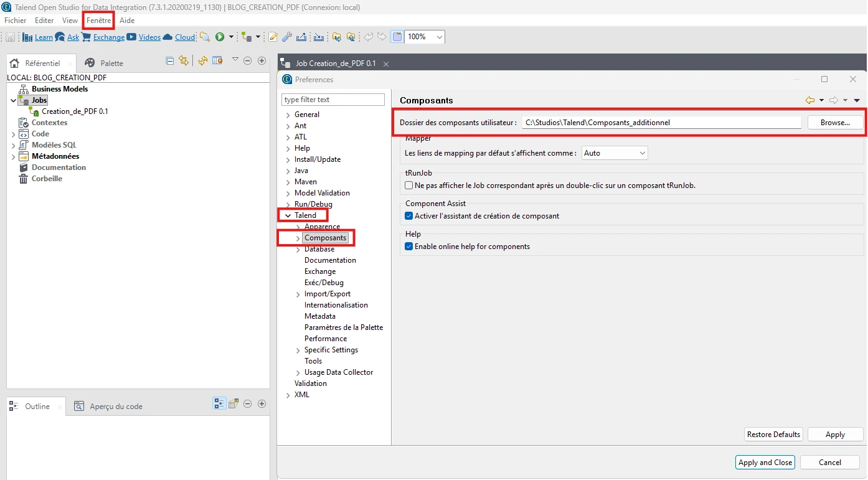Screen dimensions: 868x480
Task: Collapse all items in the repository tree
Action: pos(169,60)
